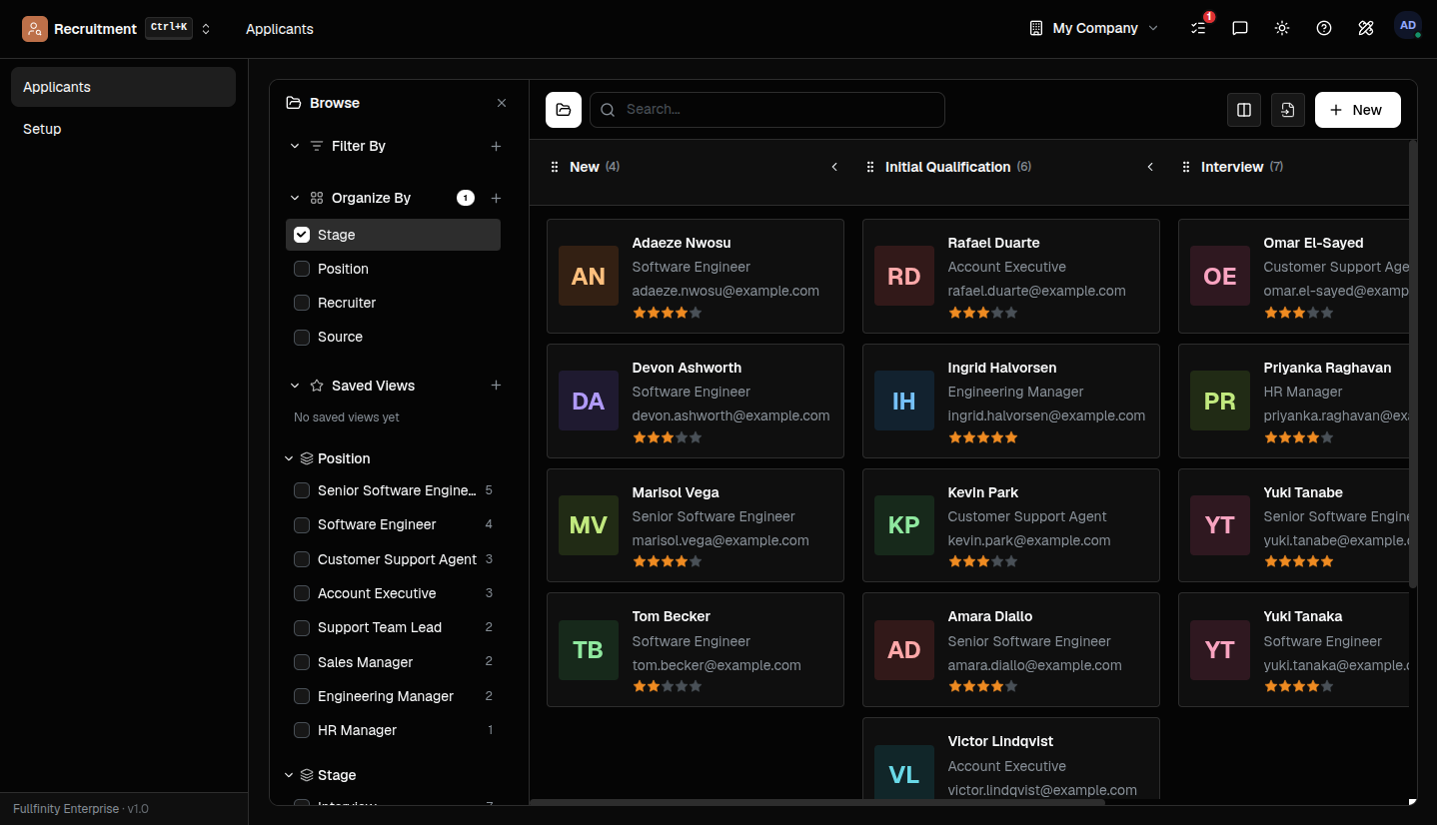Open Amara Diallo's applicant name

pyautogui.click(x=990, y=616)
